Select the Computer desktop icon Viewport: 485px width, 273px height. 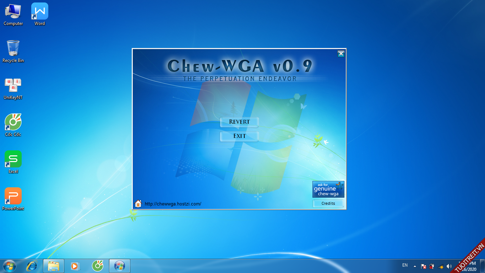13,15
